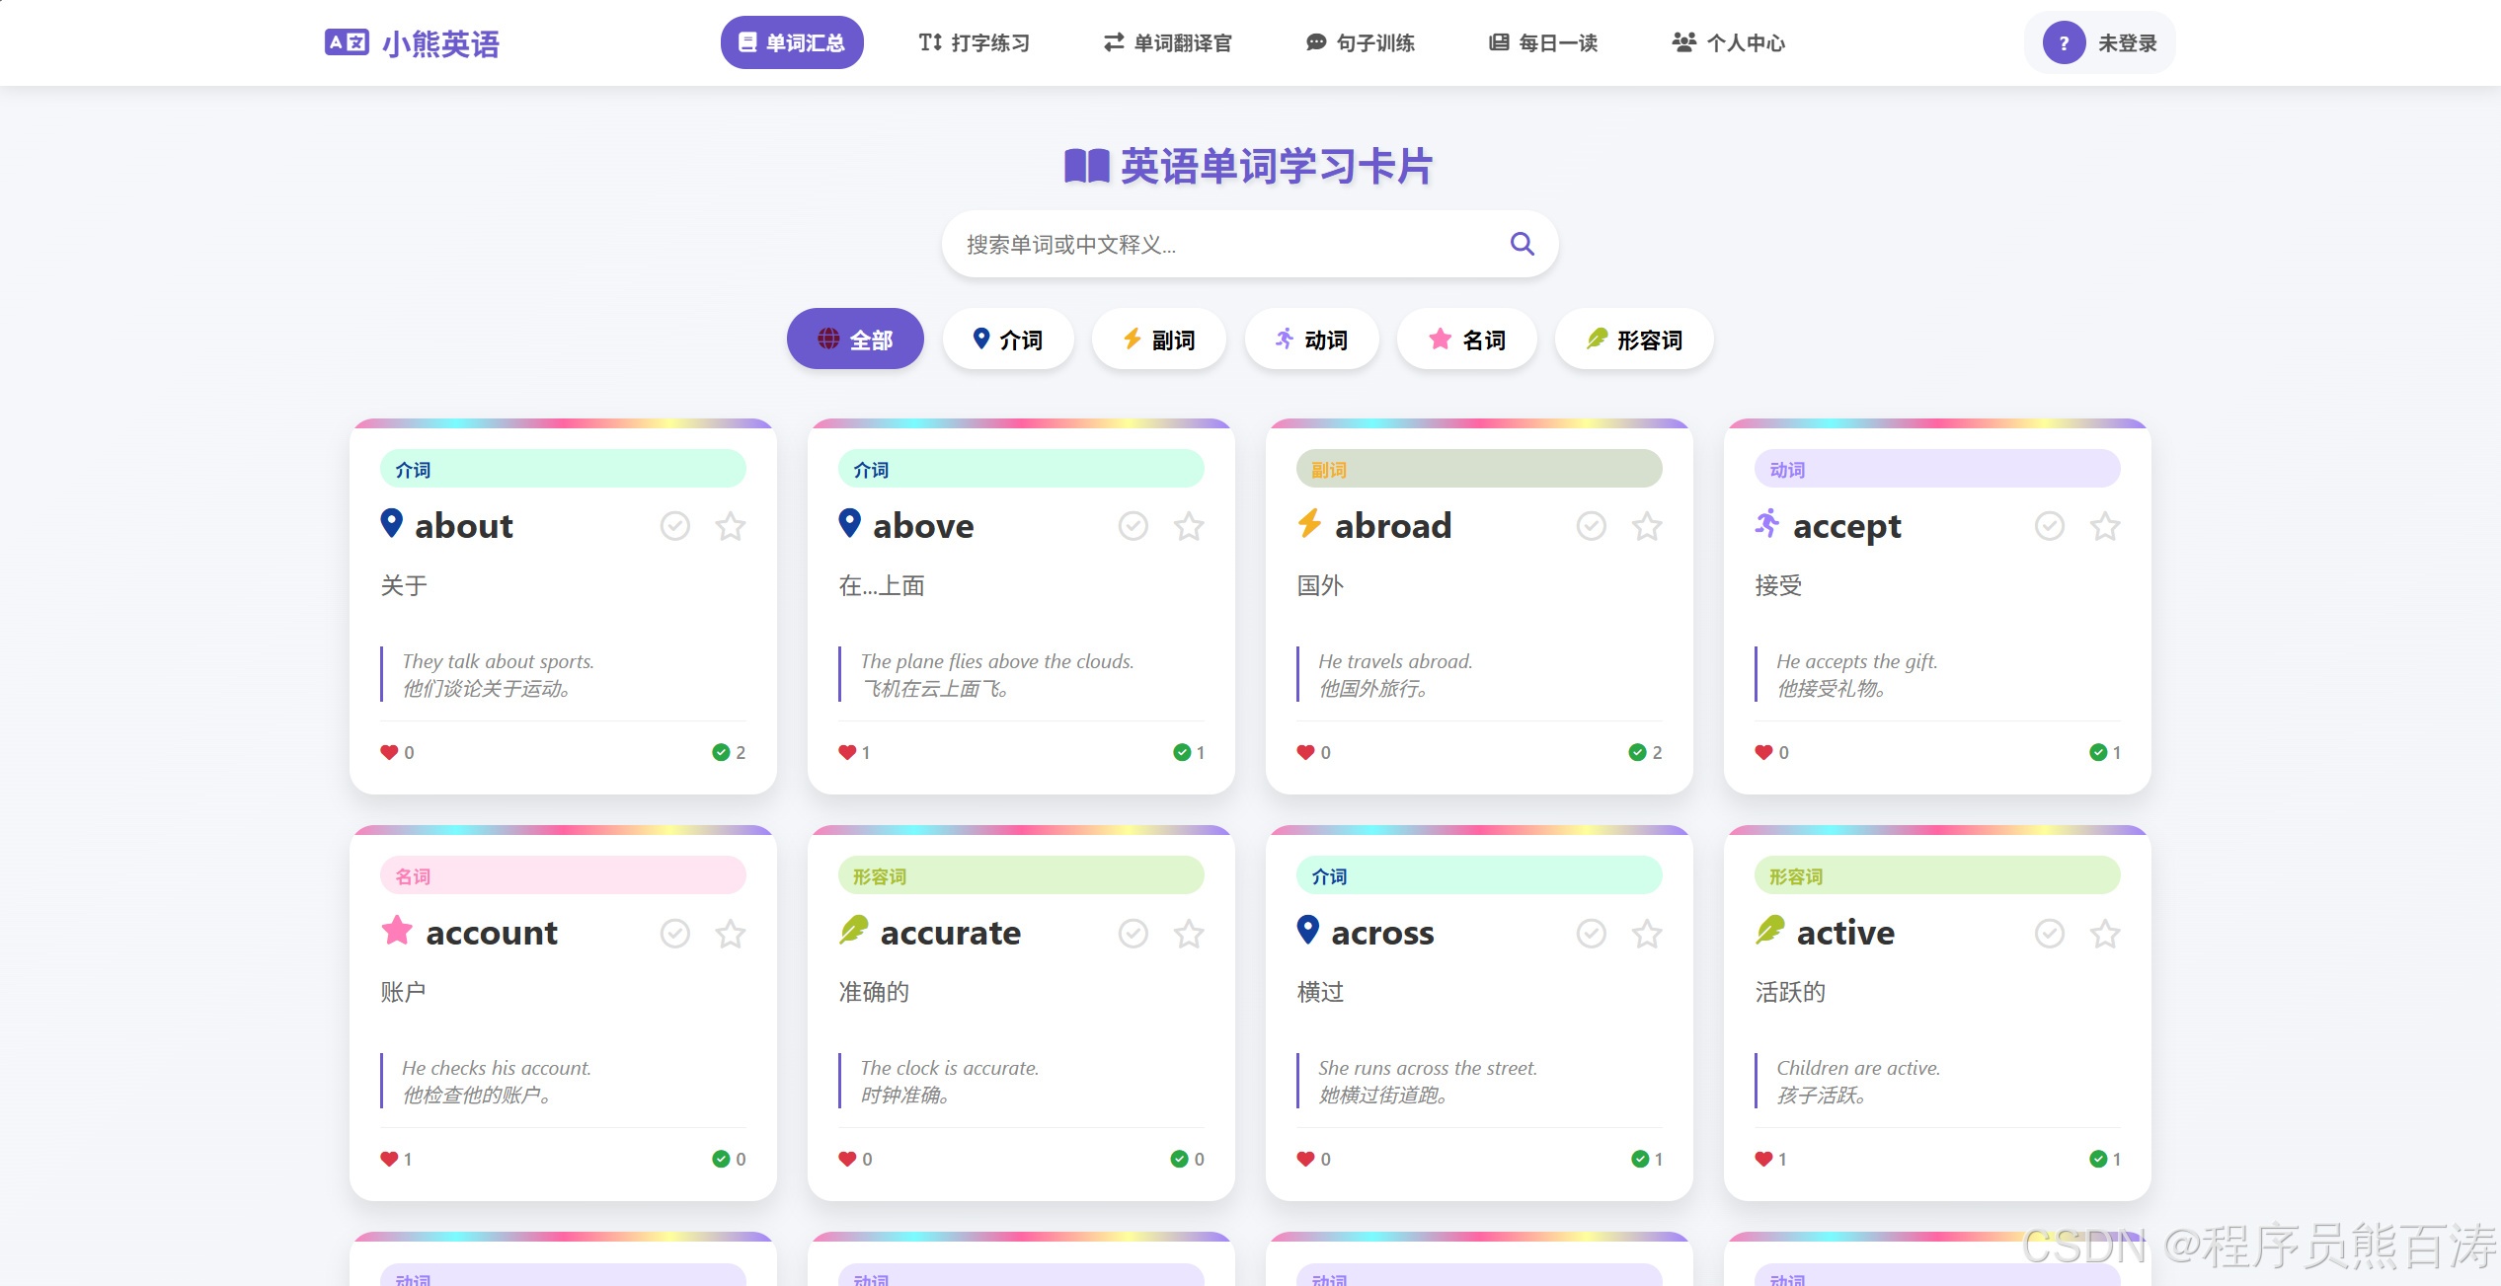Screen dimensions: 2501x1286
Task: Click green check count on 'about' card
Action: click(729, 752)
